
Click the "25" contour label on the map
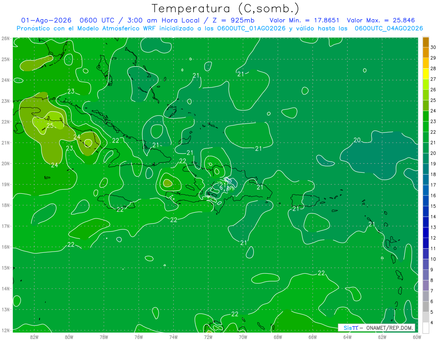[50, 125]
